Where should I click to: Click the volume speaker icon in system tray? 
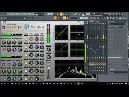tap(117, 84)
